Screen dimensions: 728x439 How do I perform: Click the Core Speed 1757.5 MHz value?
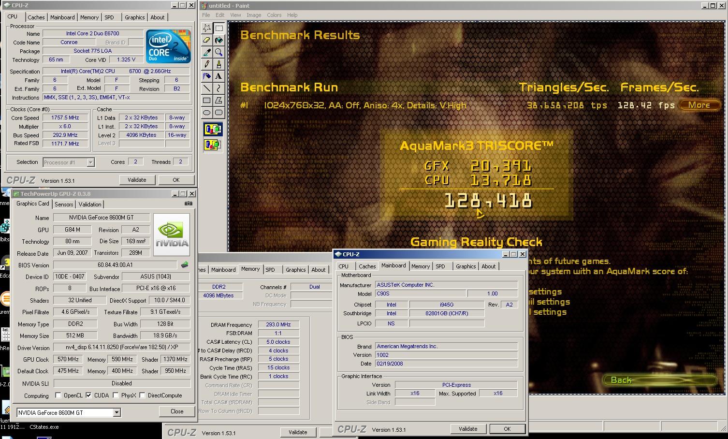(65, 118)
